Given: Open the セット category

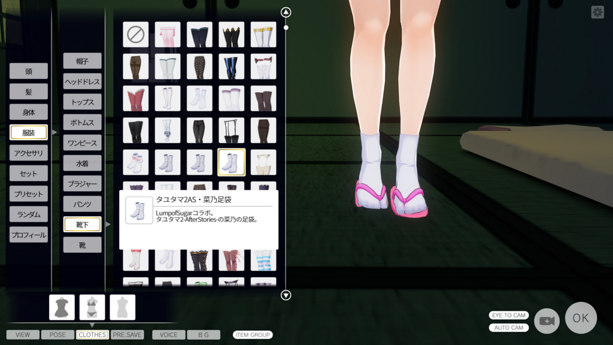Looking at the screenshot, I should (29, 173).
